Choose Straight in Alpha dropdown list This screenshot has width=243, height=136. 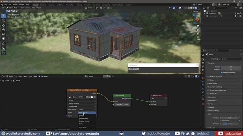pyautogui.click(x=82, y=116)
